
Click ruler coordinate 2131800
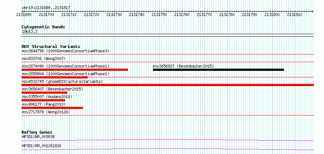click(x=272, y=15)
